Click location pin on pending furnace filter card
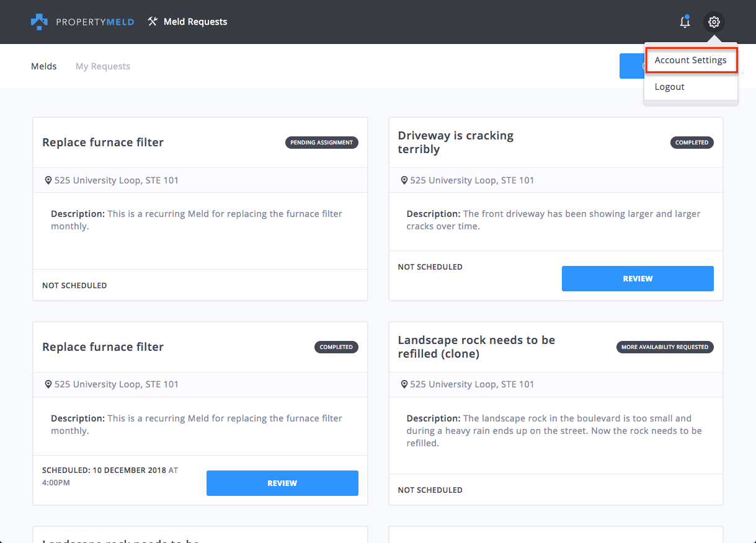The width and height of the screenshot is (756, 543). (x=48, y=180)
